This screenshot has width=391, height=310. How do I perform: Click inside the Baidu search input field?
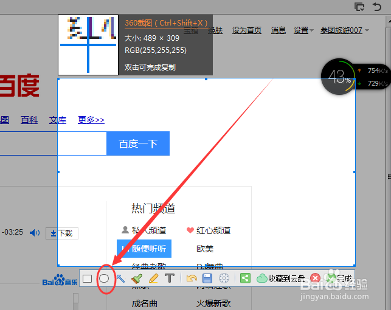click(x=53, y=143)
